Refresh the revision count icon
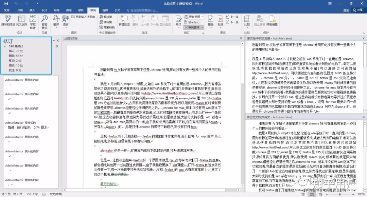The height and width of the screenshot is (197, 367). click(57, 46)
